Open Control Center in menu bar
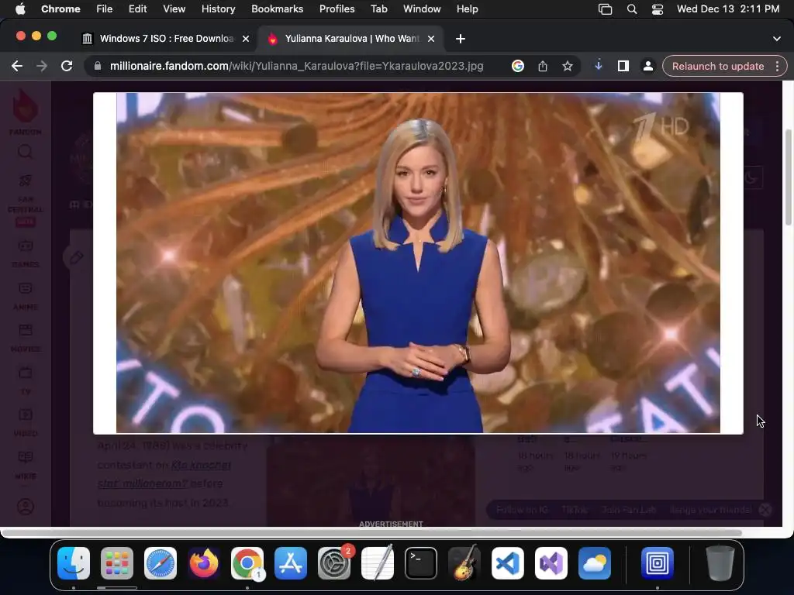 (x=658, y=9)
